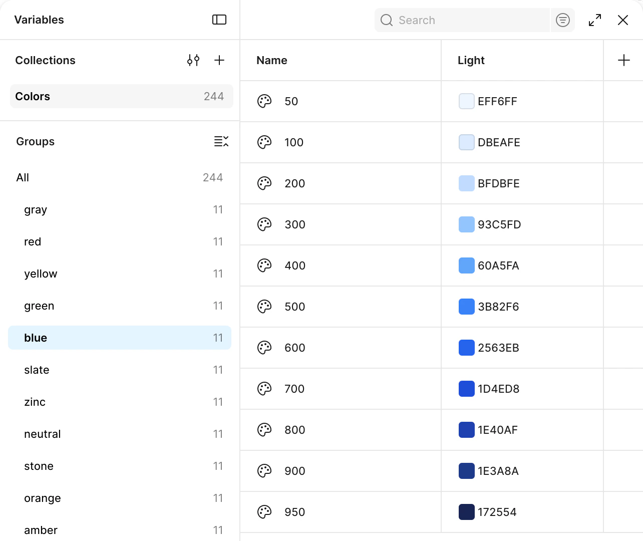Click the palette icon for variable 700
The width and height of the screenshot is (643, 541).
click(x=264, y=389)
